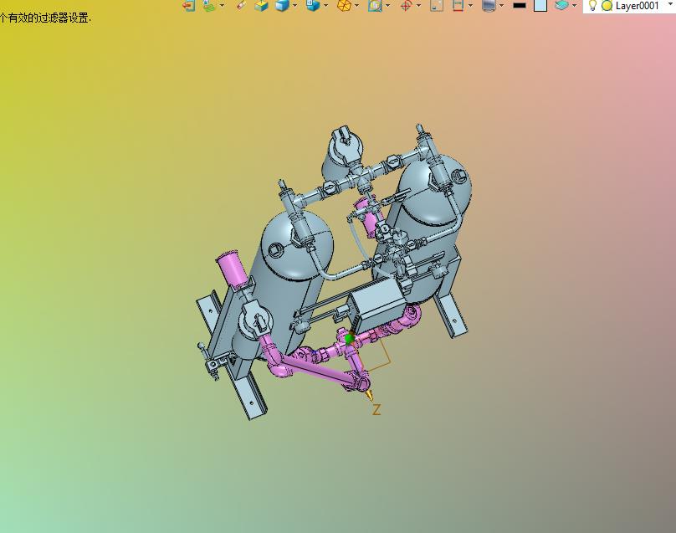
Task: Open dropdown beside red crosshair icon
Action: click(x=418, y=5)
